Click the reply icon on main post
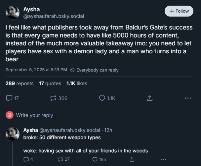This screenshot has height=166, width=201. click(x=13, y=98)
